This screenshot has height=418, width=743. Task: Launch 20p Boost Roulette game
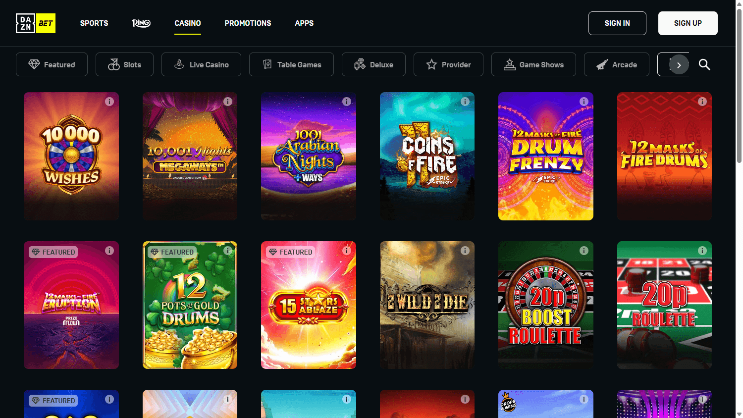[546, 305]
